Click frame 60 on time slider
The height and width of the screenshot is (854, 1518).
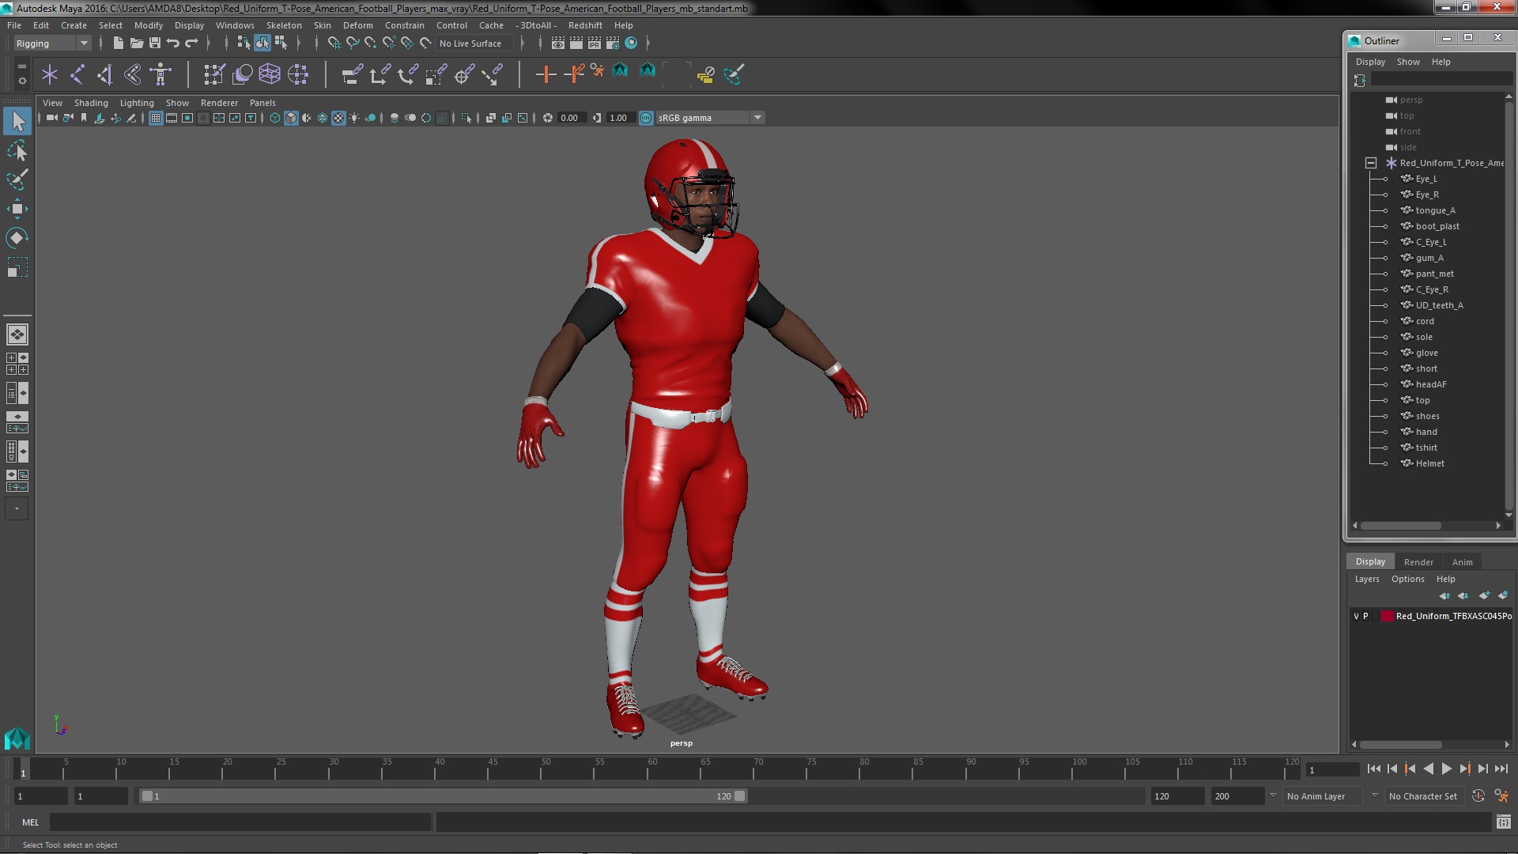click(x=652, y=767)
